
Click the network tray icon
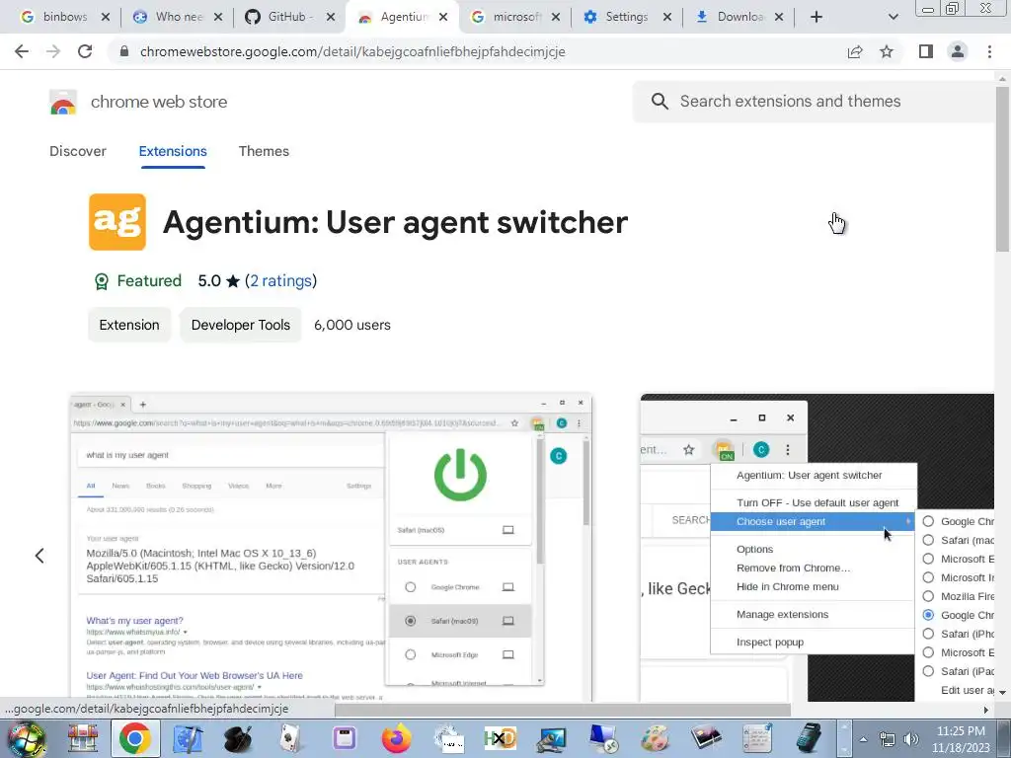(x=888, y=739)
